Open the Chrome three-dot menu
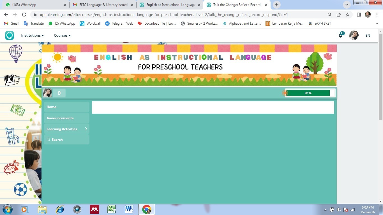 click(x=377, y=15)
